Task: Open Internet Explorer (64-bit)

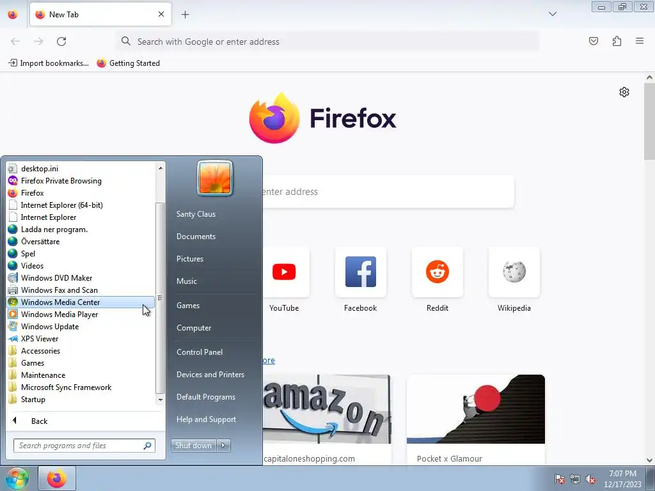Action: [x=80, y=205]
